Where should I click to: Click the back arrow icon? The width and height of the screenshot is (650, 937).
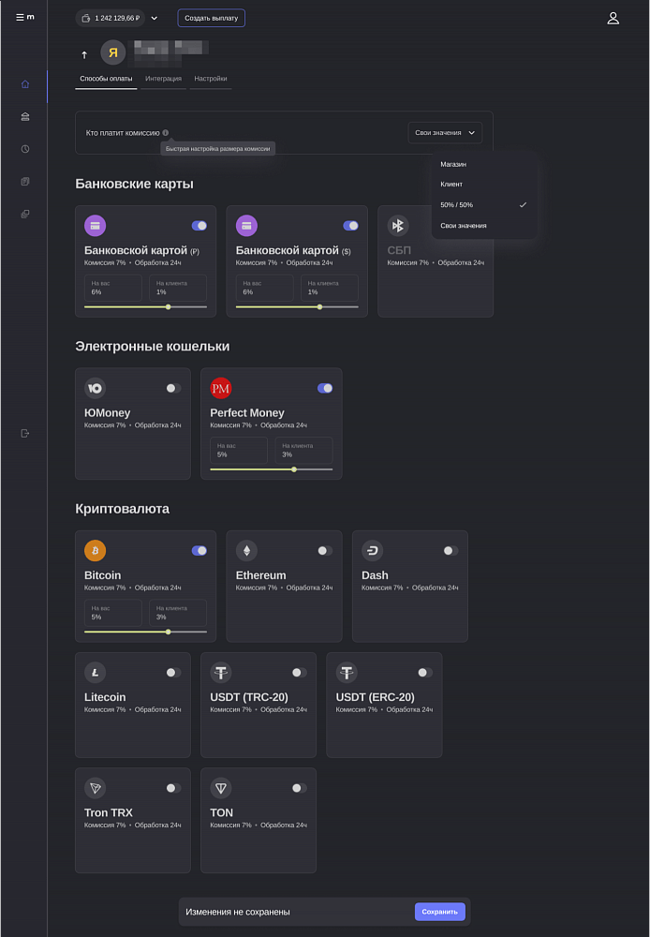click(x=84, y=54)
